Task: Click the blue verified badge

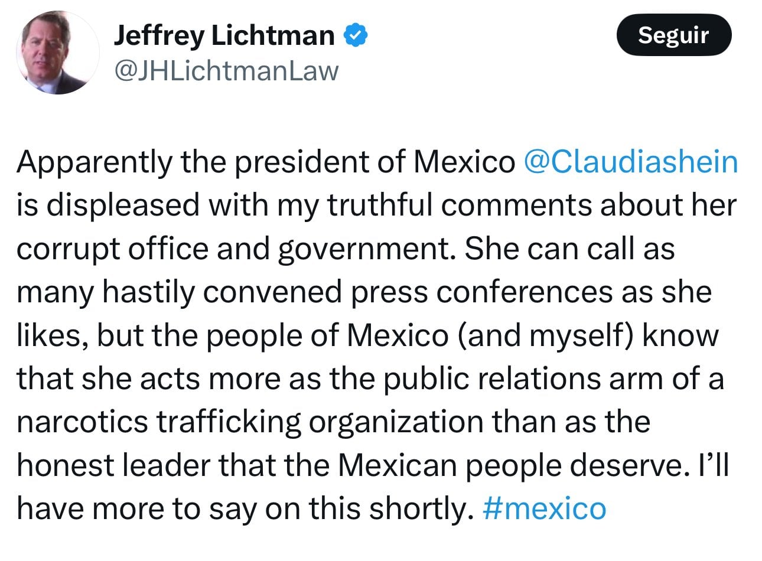Action: point(356,35)
